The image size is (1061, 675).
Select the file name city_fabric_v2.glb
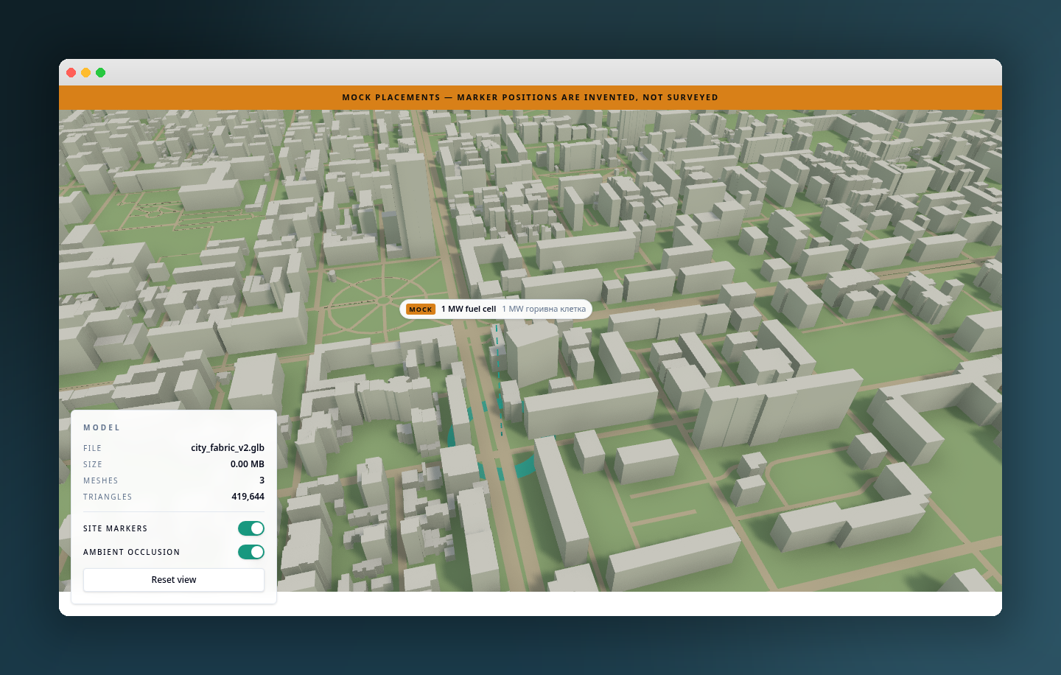(228, 447)
